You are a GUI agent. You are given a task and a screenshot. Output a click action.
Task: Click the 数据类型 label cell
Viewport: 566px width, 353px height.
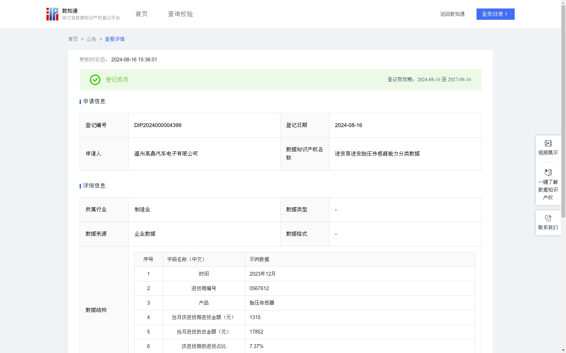[x=305, y=210]
